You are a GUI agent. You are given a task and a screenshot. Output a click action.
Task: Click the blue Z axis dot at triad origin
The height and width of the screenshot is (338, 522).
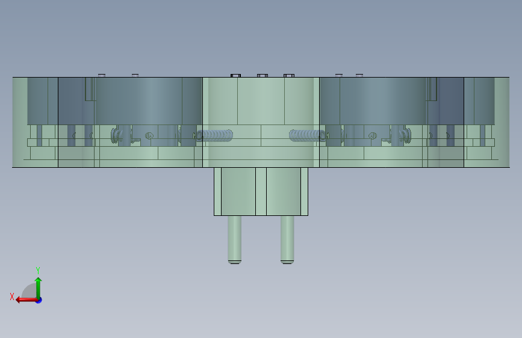pyautogui.click(x=39, y=300)
